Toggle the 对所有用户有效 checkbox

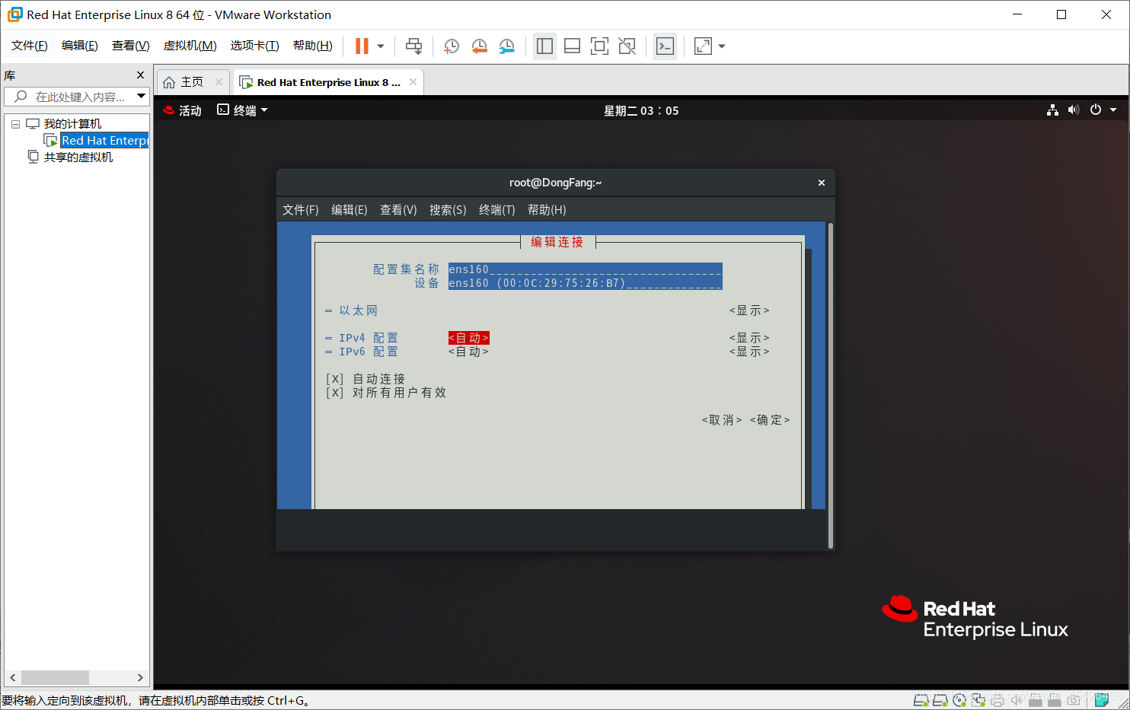[x=334, y=393]
